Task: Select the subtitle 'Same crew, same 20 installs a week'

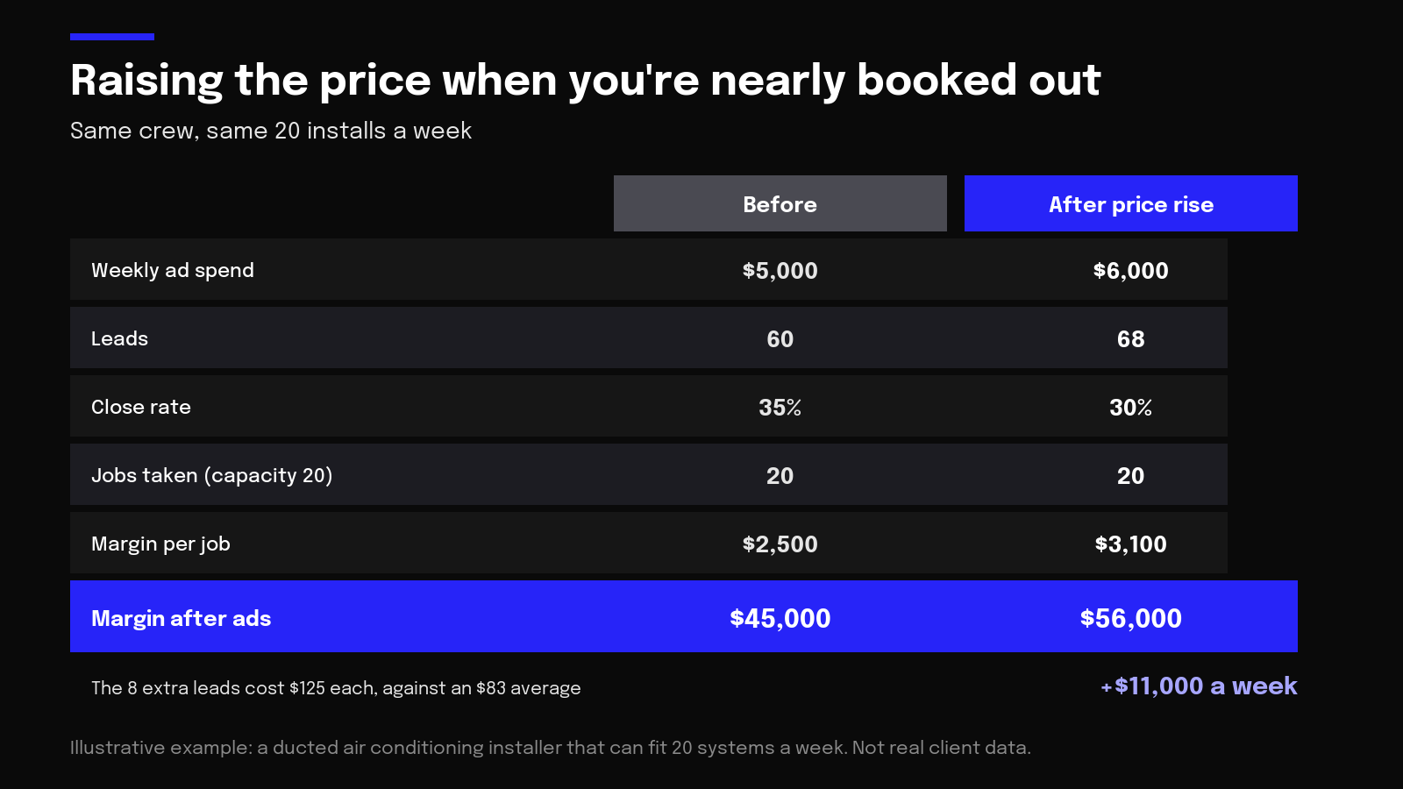Action: pyautogui.click(x=271, y=131)
